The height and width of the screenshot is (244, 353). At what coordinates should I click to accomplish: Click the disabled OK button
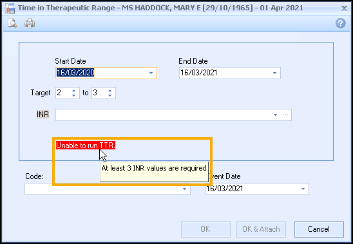pos(205,229)
